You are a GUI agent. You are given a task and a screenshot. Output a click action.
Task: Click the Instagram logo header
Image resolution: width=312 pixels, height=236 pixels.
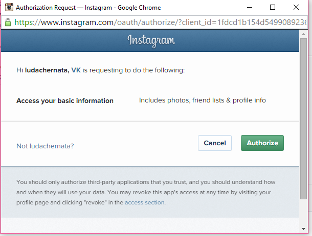coord(151,41)
